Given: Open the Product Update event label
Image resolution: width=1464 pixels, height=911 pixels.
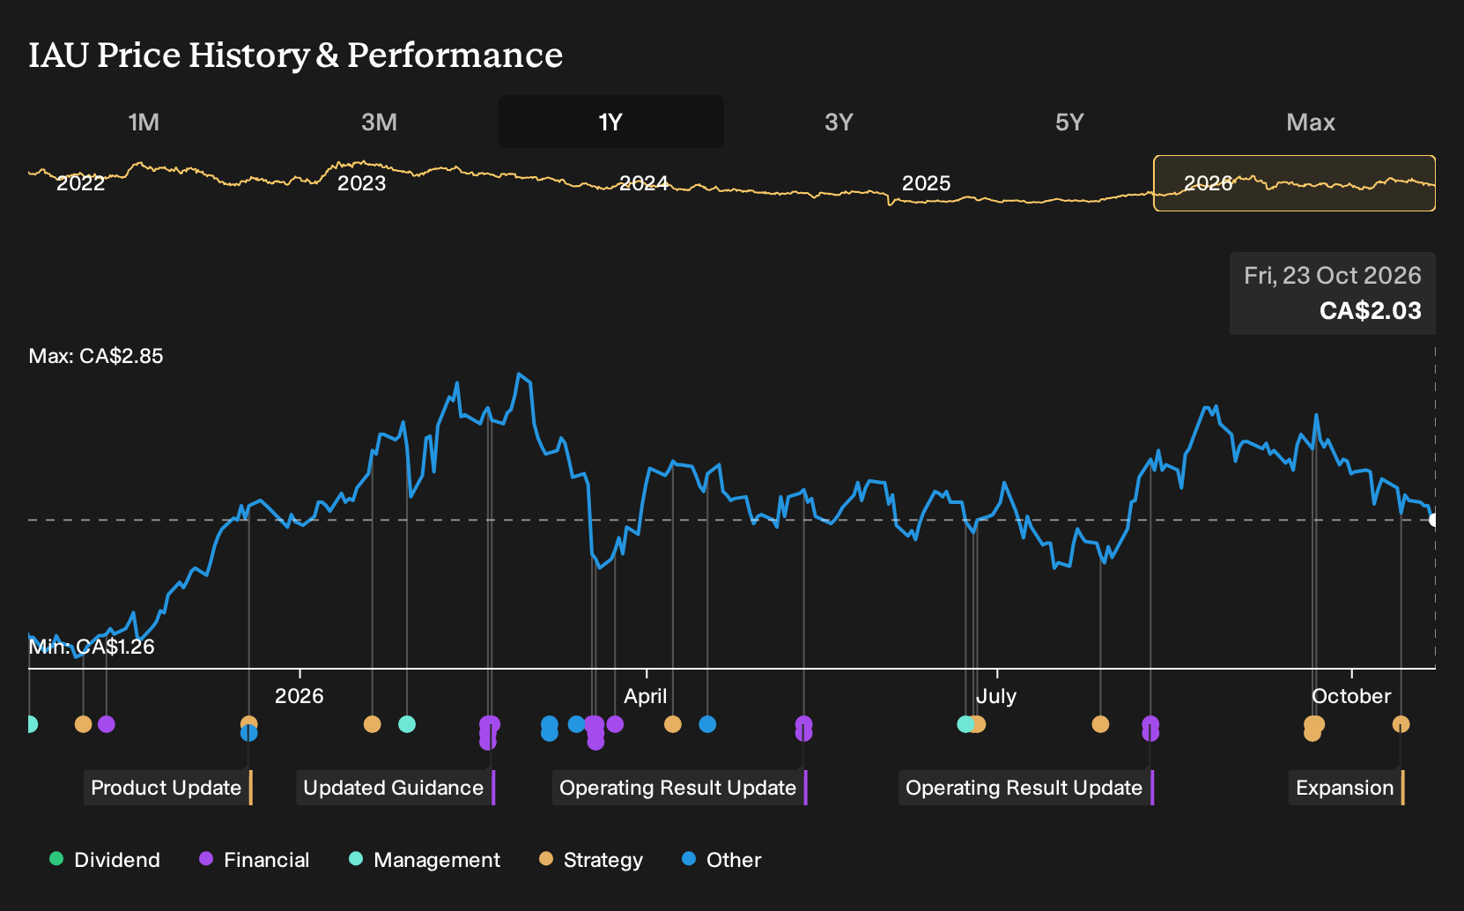Looking at the screenshot, I should coord(167,788).
